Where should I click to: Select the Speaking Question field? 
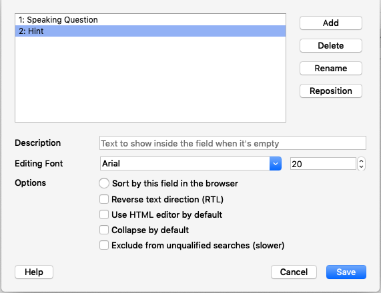pyautogui.click(x=150, y=20)
